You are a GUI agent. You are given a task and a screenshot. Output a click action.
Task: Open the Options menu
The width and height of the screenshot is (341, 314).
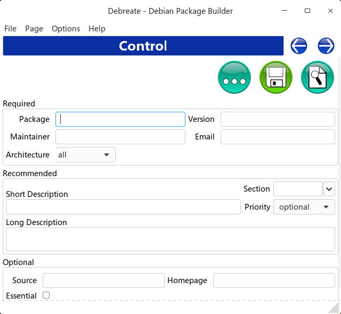(x=66, y=29)
